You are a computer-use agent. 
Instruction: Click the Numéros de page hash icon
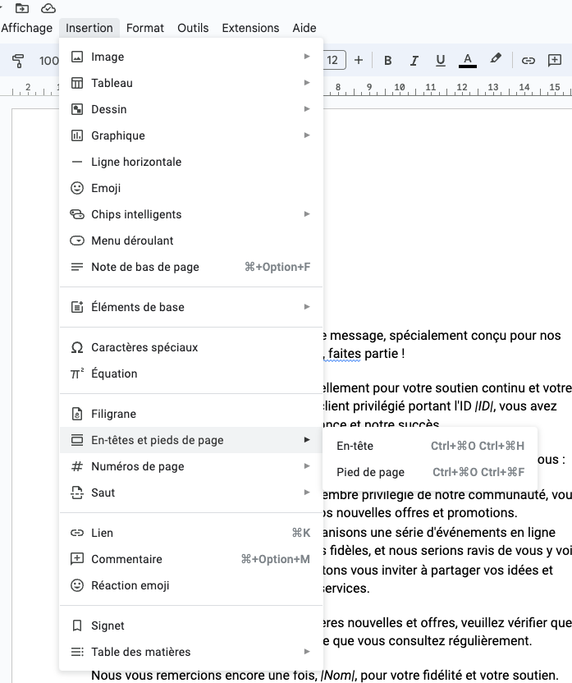click(77, 466)
